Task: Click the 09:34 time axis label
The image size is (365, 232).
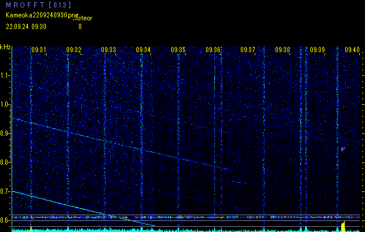Action: click(x=143, y=49)
